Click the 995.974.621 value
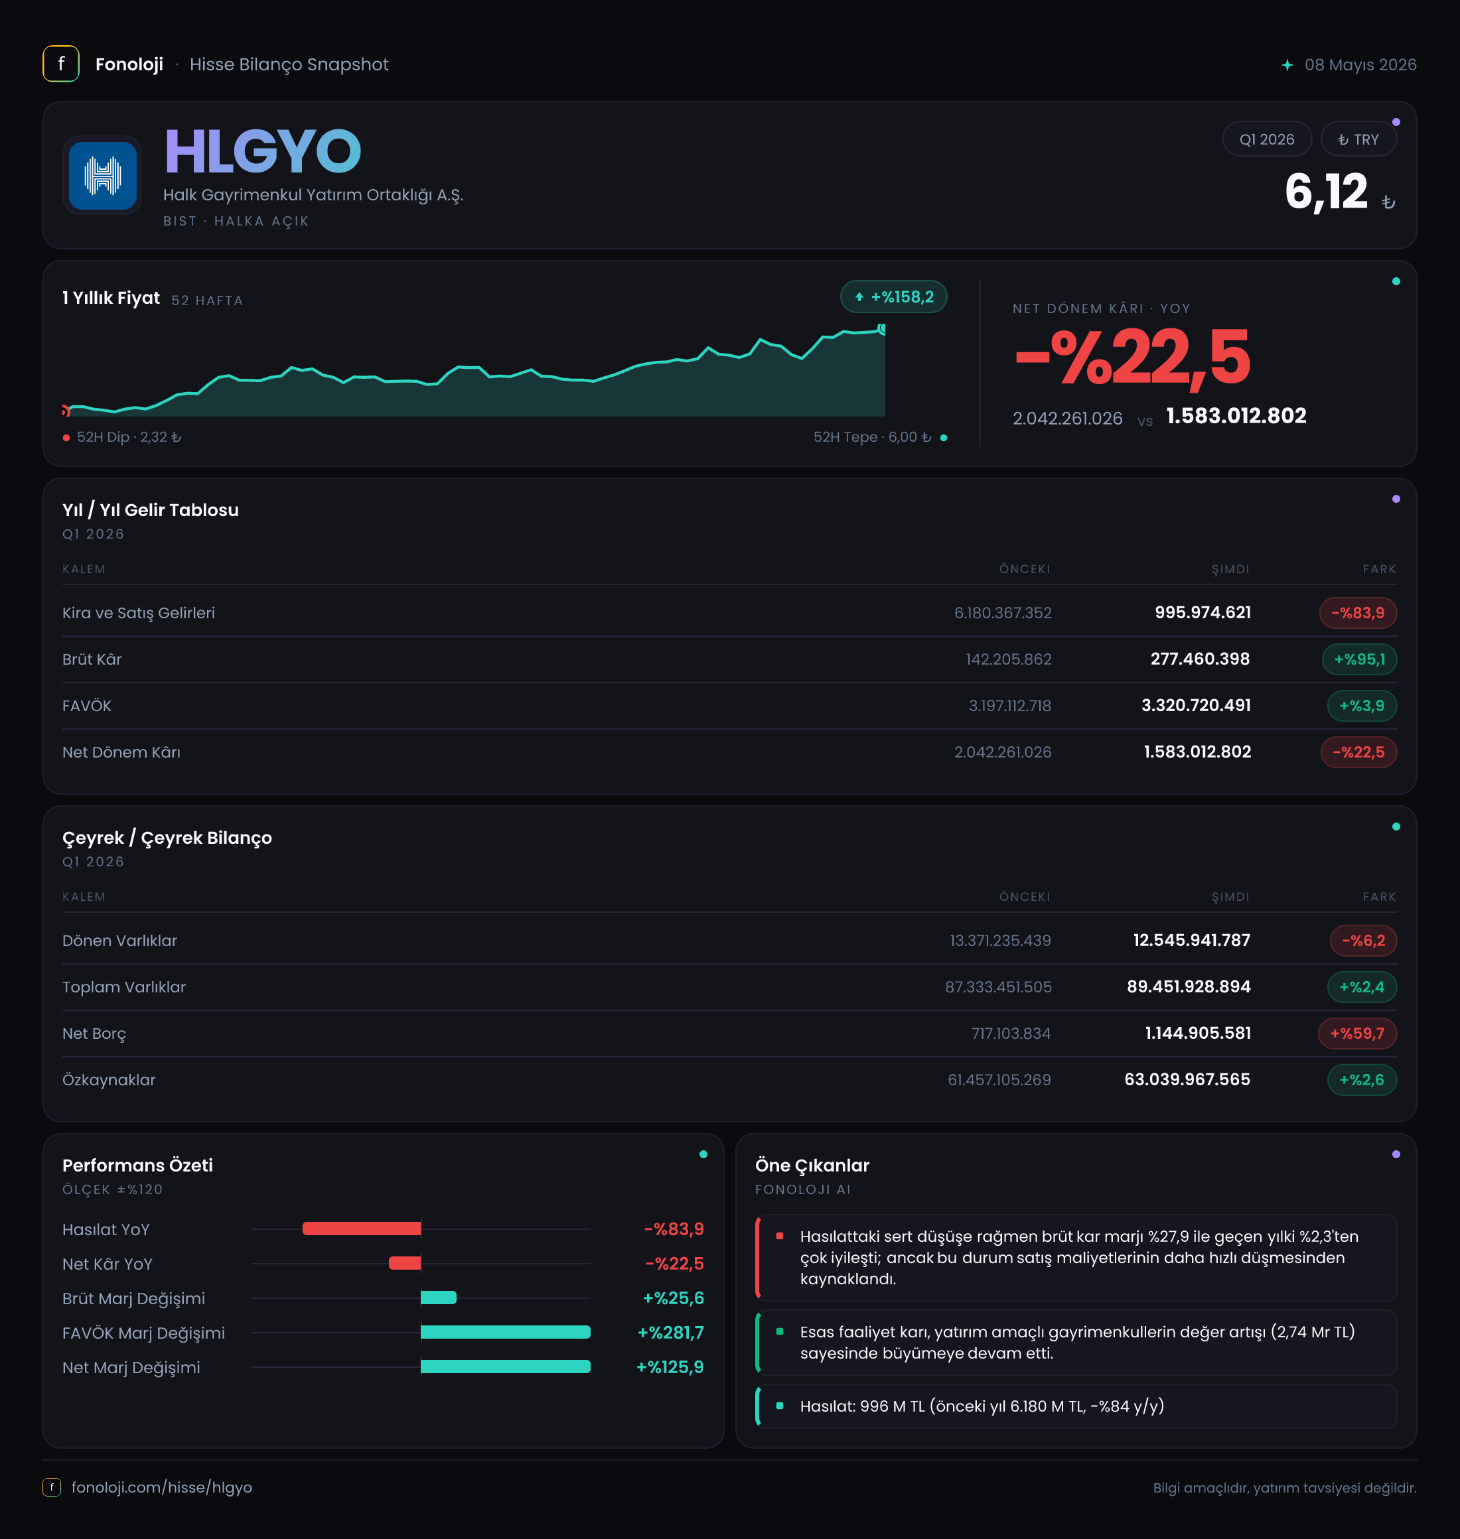This screenshot has width=1460, height=1539. [1203, 612]
